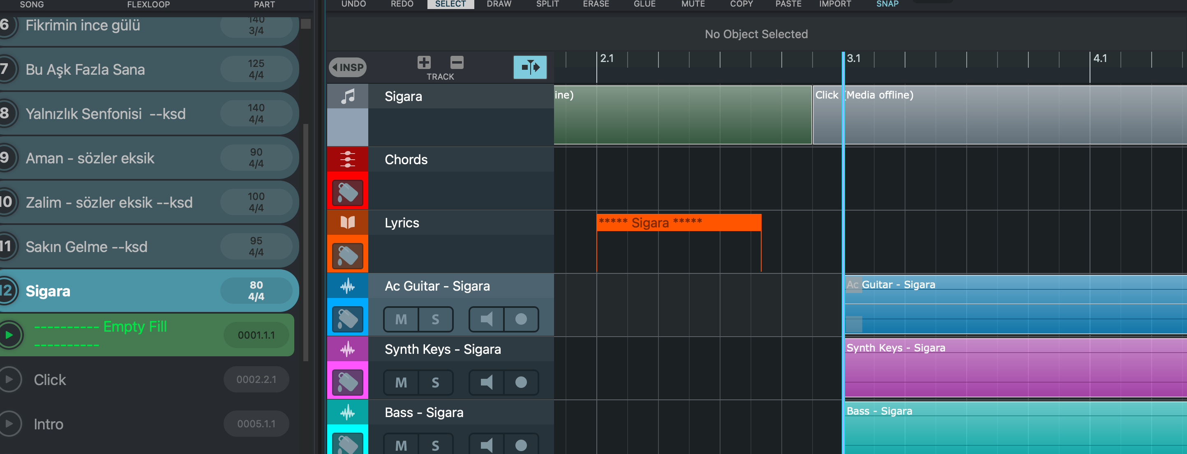Click the Lyrics track book icon

(347, 222)
